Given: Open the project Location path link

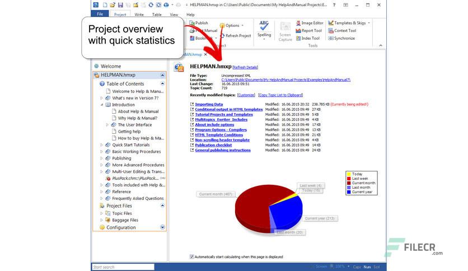Looking at the screenshot, I should pyautogui.click(x=286, y=80).
